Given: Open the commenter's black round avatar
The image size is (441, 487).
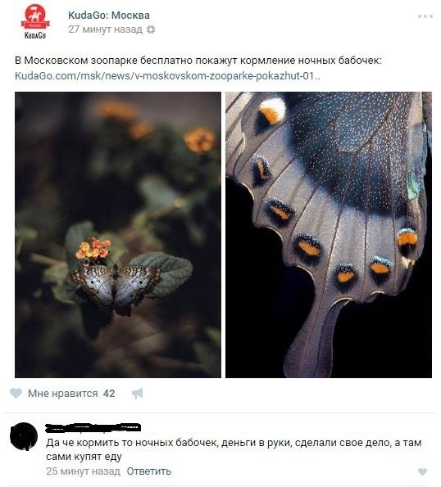Looking at the screenshot, I should coord(24,436).
